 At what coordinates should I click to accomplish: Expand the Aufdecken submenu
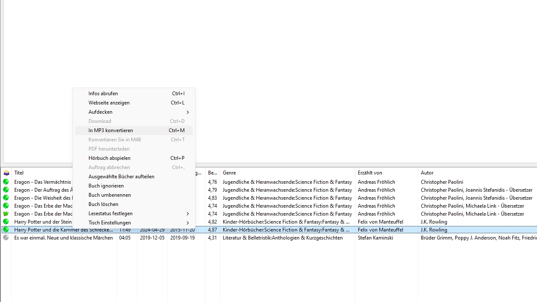coord(133,112)
